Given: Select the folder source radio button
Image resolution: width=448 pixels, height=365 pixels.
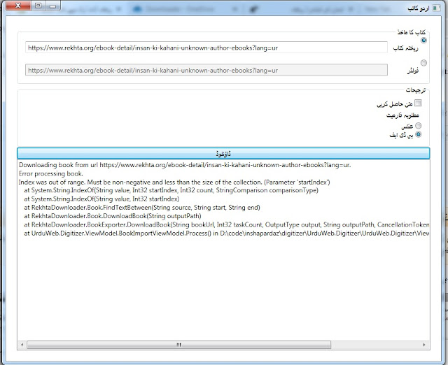Looking at the screenshot, I should tap(424, 63).
